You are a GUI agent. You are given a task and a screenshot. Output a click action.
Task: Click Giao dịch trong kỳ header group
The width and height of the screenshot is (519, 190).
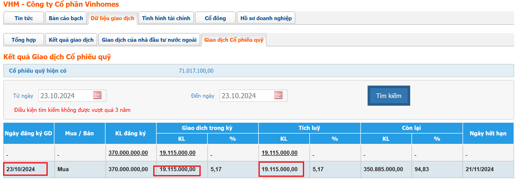[207, 128]
